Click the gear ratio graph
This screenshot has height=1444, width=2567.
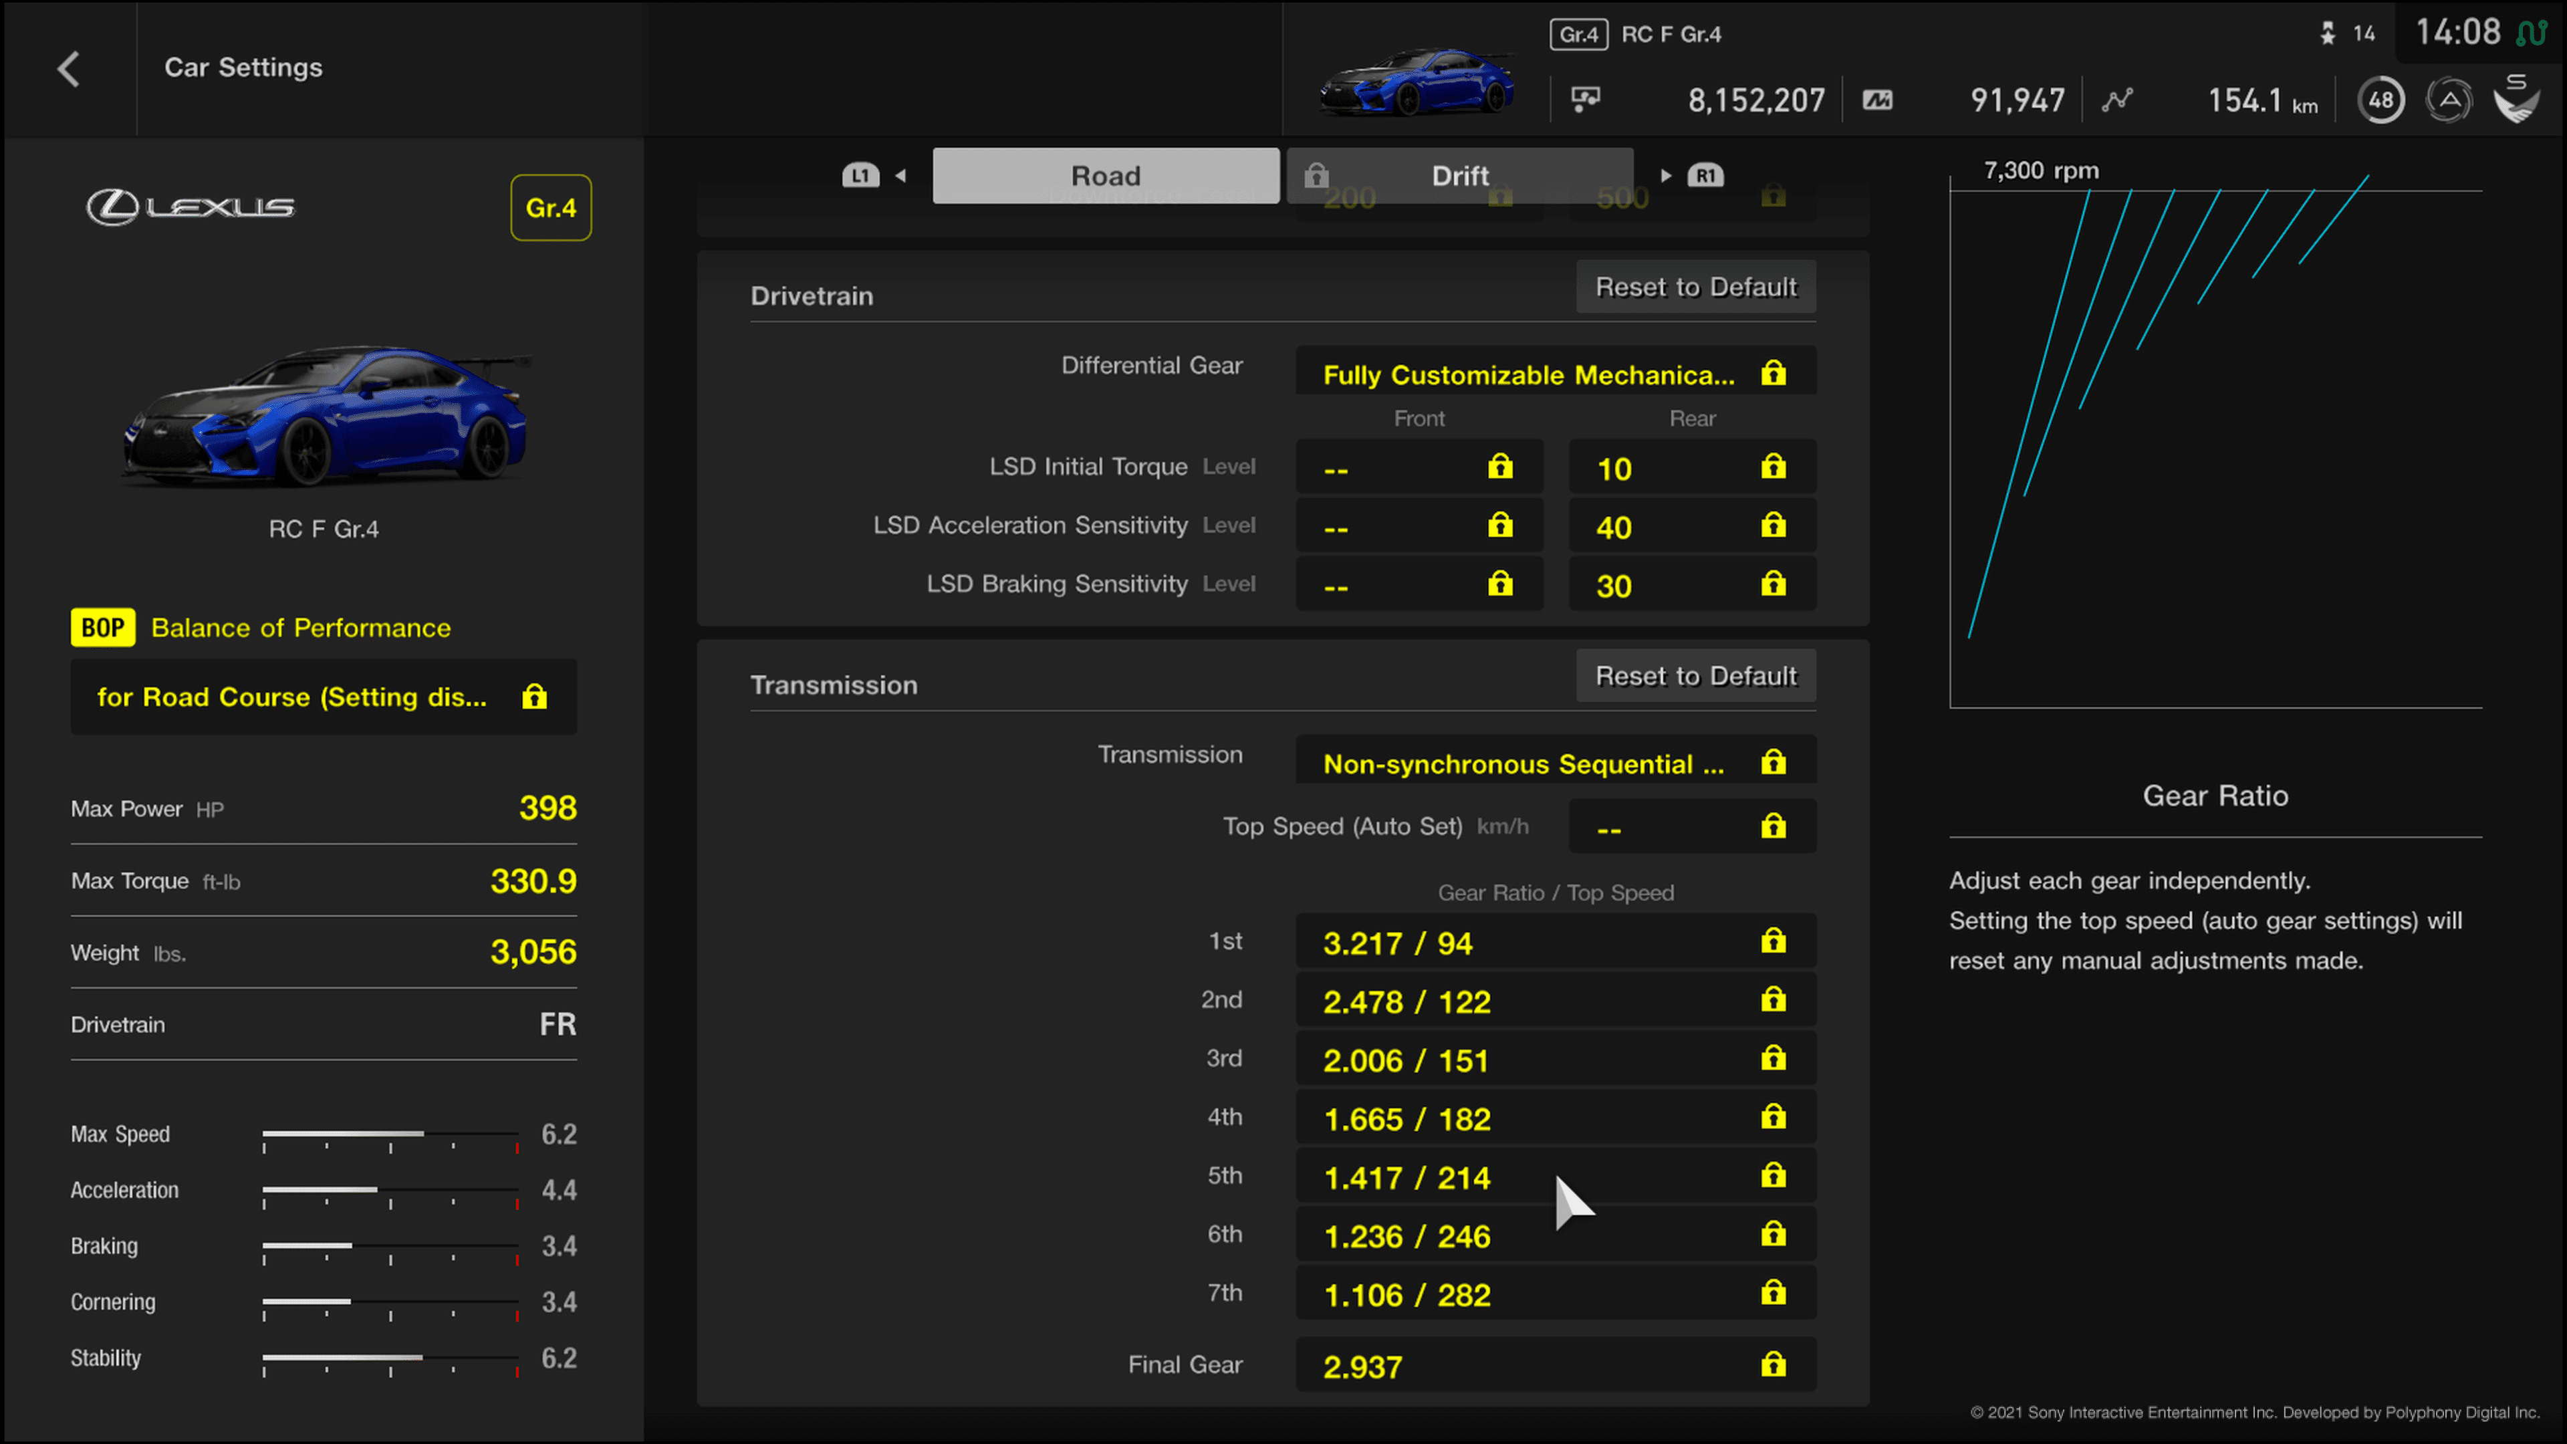coord(2215,441)
